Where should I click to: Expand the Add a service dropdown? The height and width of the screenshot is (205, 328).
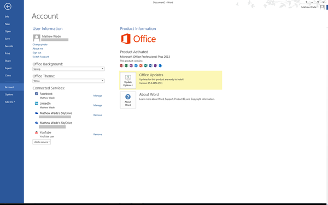42,142
